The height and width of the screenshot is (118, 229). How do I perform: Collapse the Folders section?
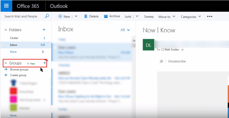pyautogui.click(x=6, y=30)
